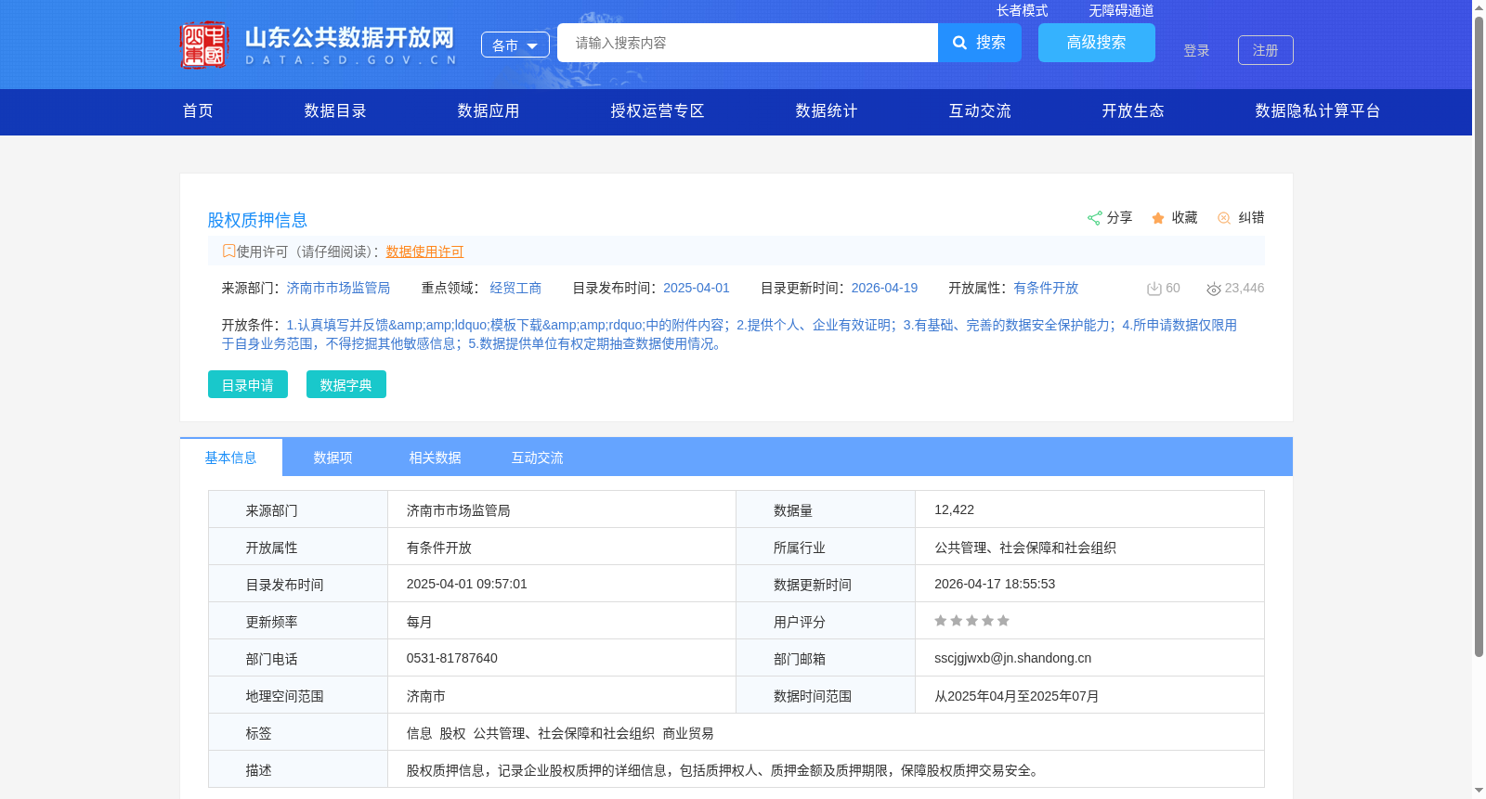Open 数据统计 navigation item
The width and height of the screenshot is (1486, 799).
[x=827, y=111]
